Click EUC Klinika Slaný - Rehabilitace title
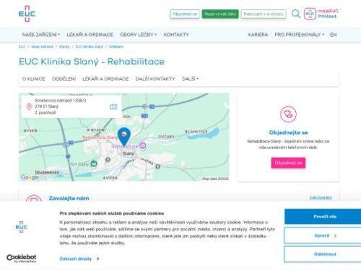 click(x=92, y=62)
